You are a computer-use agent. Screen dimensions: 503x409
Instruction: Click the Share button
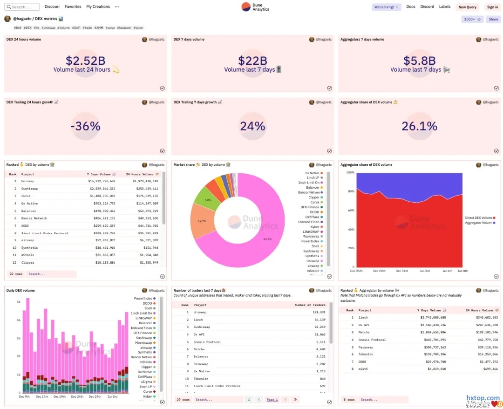(x=493, y=20)
